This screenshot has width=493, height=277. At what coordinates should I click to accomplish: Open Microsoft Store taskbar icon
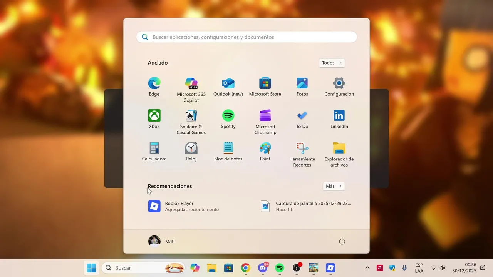[229, 268]
